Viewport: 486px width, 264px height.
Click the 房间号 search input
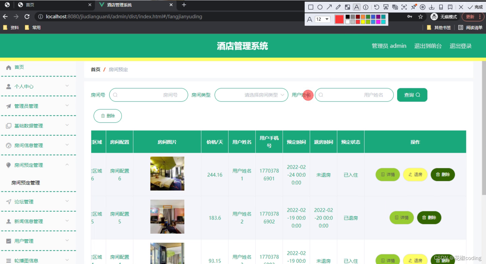149,95
